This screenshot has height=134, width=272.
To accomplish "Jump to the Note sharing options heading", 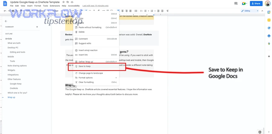I will pyautogui.click(x=17, y=66).
